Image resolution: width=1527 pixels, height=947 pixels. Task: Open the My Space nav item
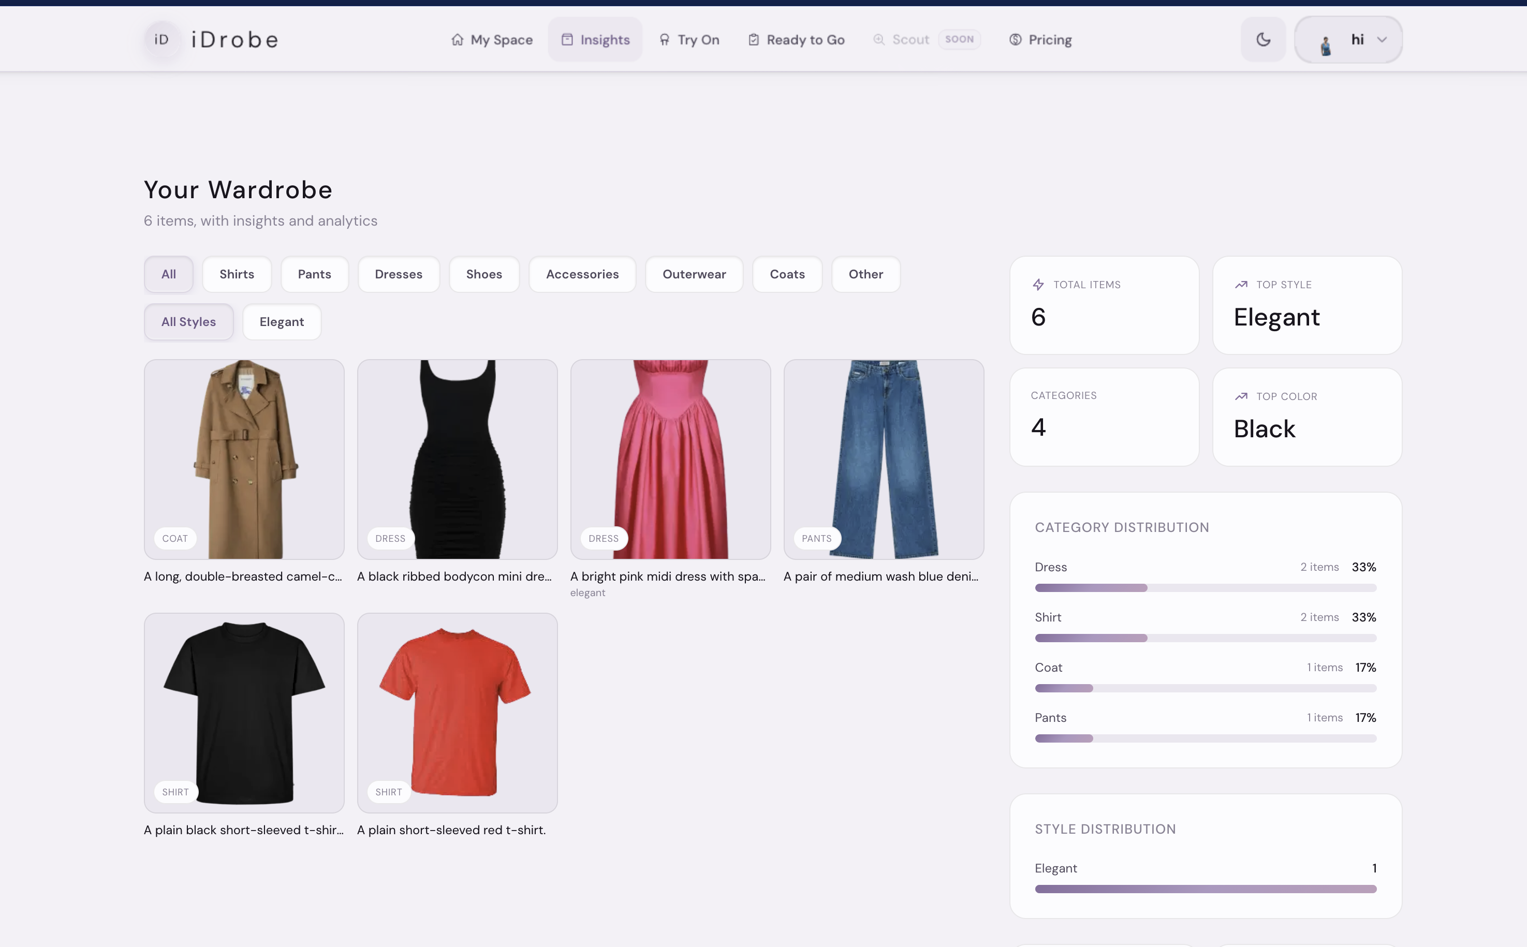click(492, 39)
